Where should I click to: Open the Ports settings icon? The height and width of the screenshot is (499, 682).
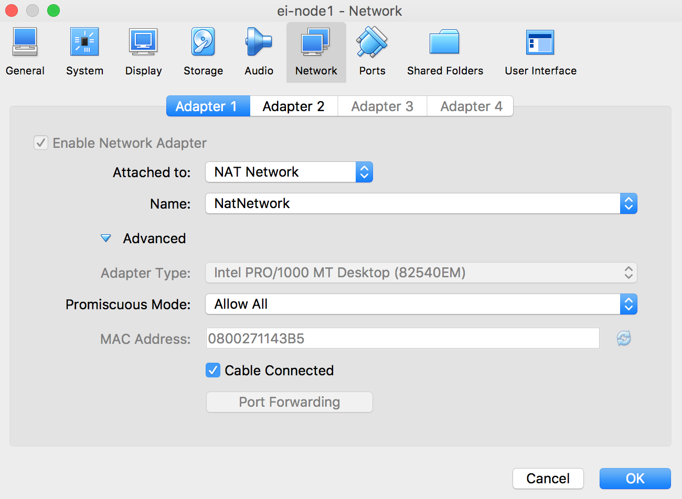point(372,42)
